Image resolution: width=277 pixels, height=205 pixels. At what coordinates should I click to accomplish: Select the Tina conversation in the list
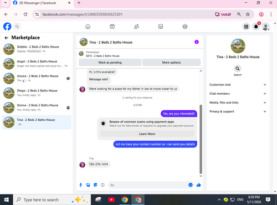[37, 122]
